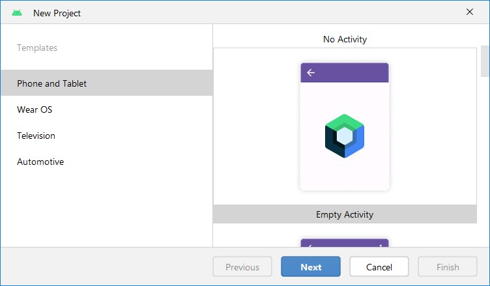
Task: Open the Television templates category
Action: pos(36,136)
